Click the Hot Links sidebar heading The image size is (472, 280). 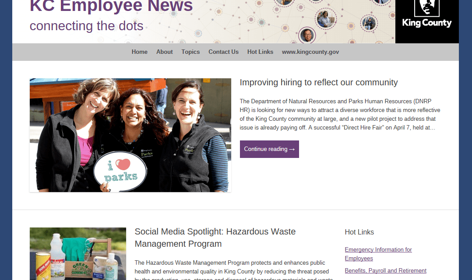pyautogui.click(x=359, y=232)
